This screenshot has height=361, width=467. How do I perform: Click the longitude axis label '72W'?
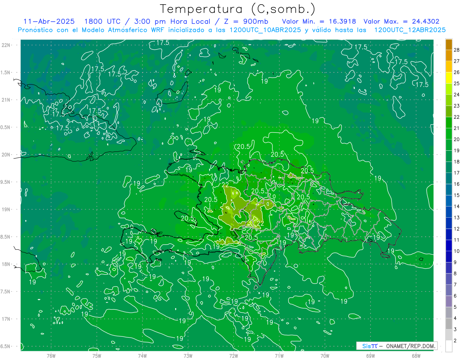pyautogui.click(x=233, y=356)
